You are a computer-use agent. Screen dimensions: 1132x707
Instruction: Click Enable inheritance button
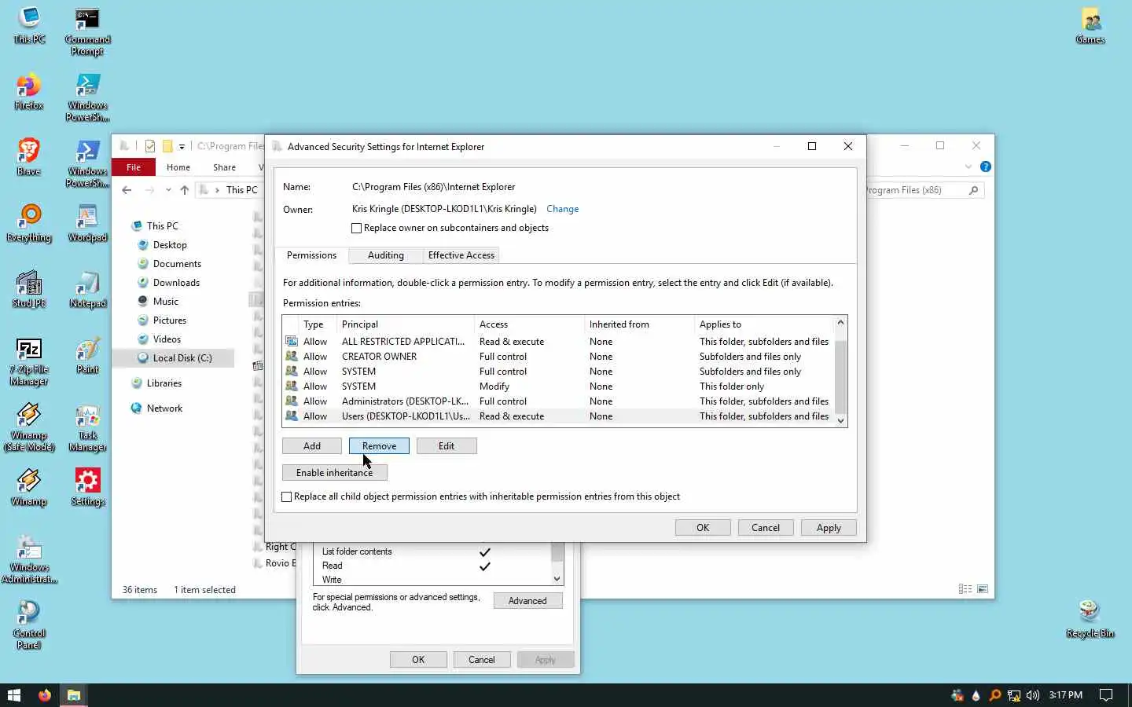[334, 473]
